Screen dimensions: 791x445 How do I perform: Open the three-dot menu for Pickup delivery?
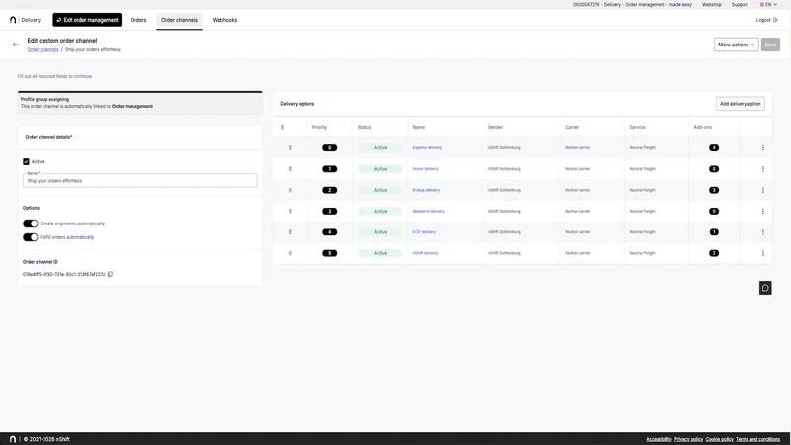pyautogui.click(x=762, y=190)
